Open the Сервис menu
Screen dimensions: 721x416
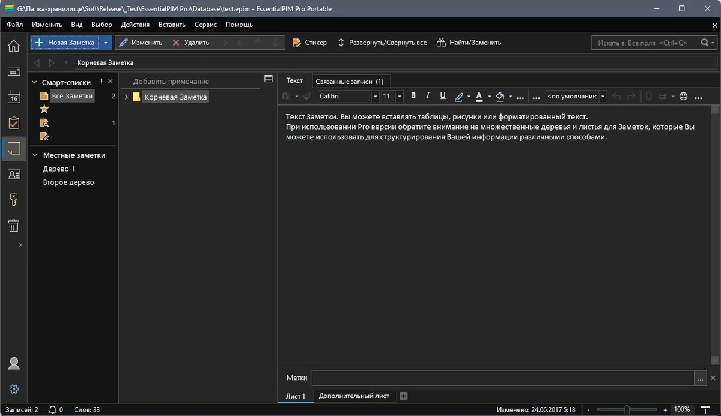(x=206, y=25)
